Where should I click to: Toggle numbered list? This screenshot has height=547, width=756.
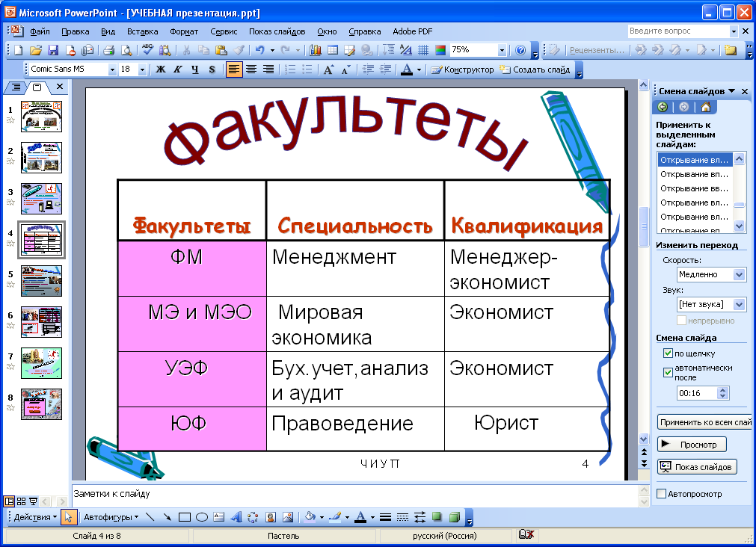[290, 69]
